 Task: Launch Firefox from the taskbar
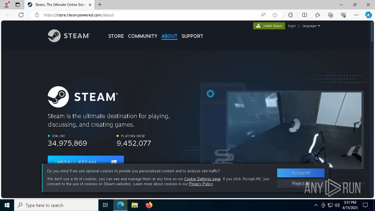(x=149, y=205)
